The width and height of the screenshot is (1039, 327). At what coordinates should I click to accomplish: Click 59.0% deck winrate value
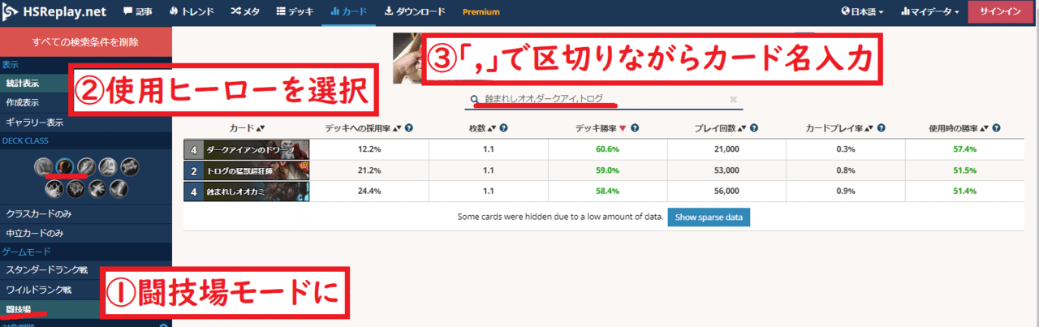pyautogui.click(x=606, y=170)
